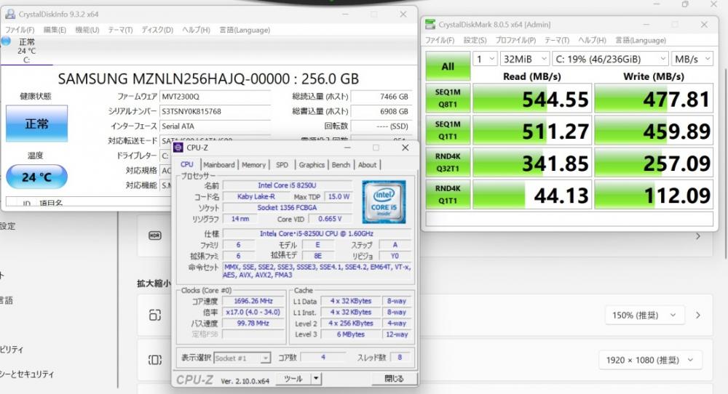This screenshot has height=394, width=728.
Task: Open the 1920 × 1080 (推奨) resolution dropdown
Action: pyautogui.click(x=650, y=360)
